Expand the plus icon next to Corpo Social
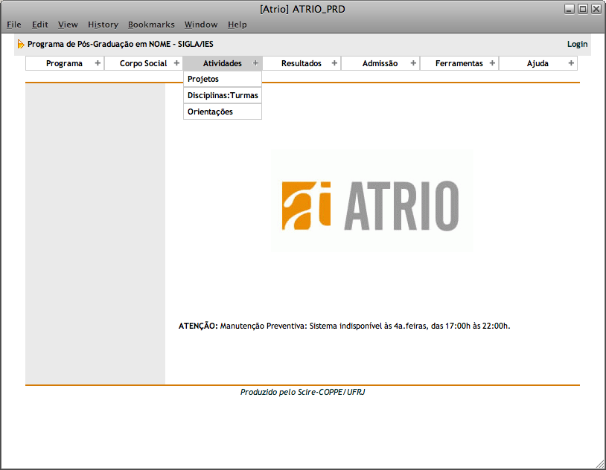 (176, 63)
